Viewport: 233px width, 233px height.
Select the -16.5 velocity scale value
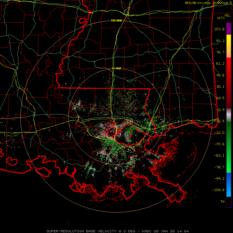click(x=219, y=121)
